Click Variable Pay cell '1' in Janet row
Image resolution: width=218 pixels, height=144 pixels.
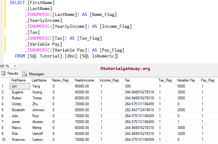(187, 122)
